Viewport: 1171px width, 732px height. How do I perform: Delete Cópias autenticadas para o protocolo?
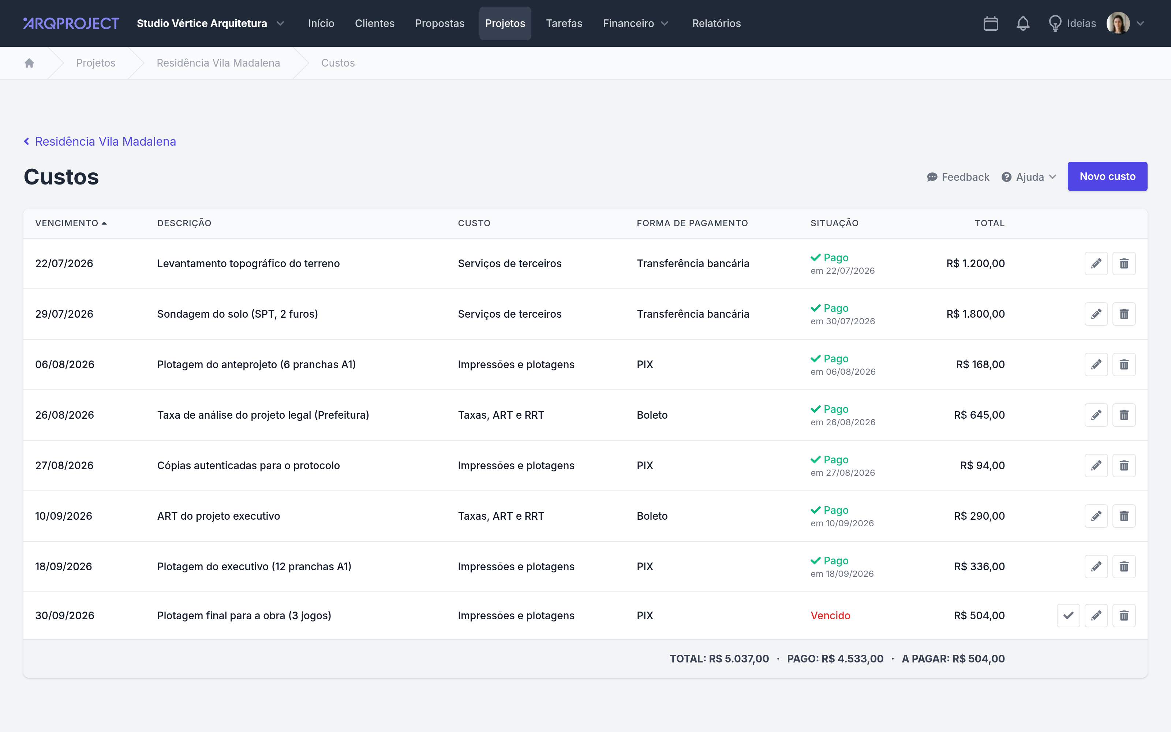[1124, 465]
